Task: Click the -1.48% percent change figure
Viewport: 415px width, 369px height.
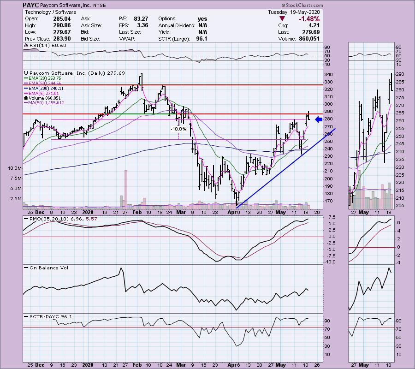Action: click(309, 19)
